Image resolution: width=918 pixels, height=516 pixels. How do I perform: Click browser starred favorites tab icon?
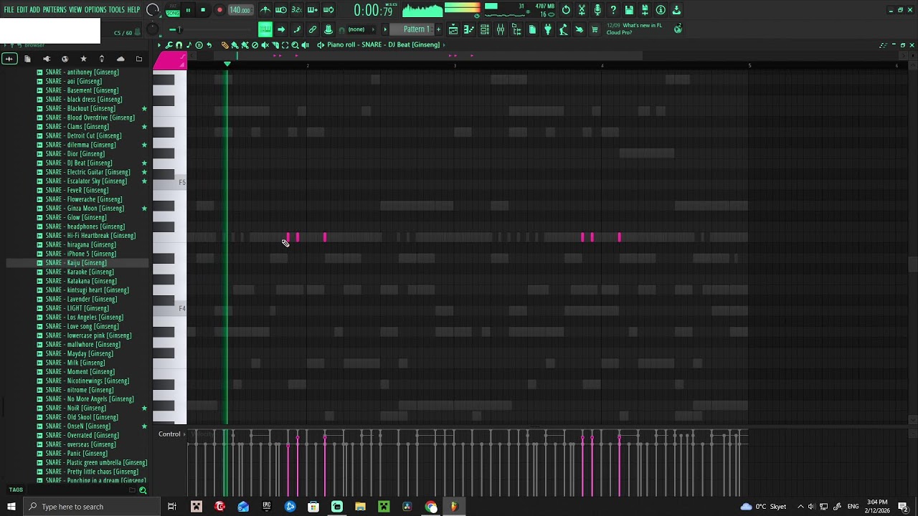[x=83, y=59]
